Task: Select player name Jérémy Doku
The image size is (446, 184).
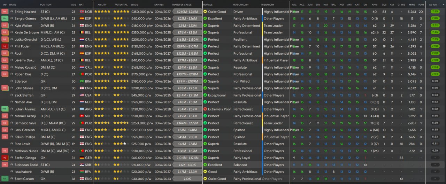Action: pyautogui.click(x=24, y=60)
